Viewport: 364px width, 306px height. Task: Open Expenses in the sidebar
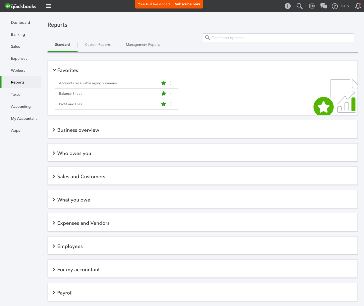pos(19,58)
